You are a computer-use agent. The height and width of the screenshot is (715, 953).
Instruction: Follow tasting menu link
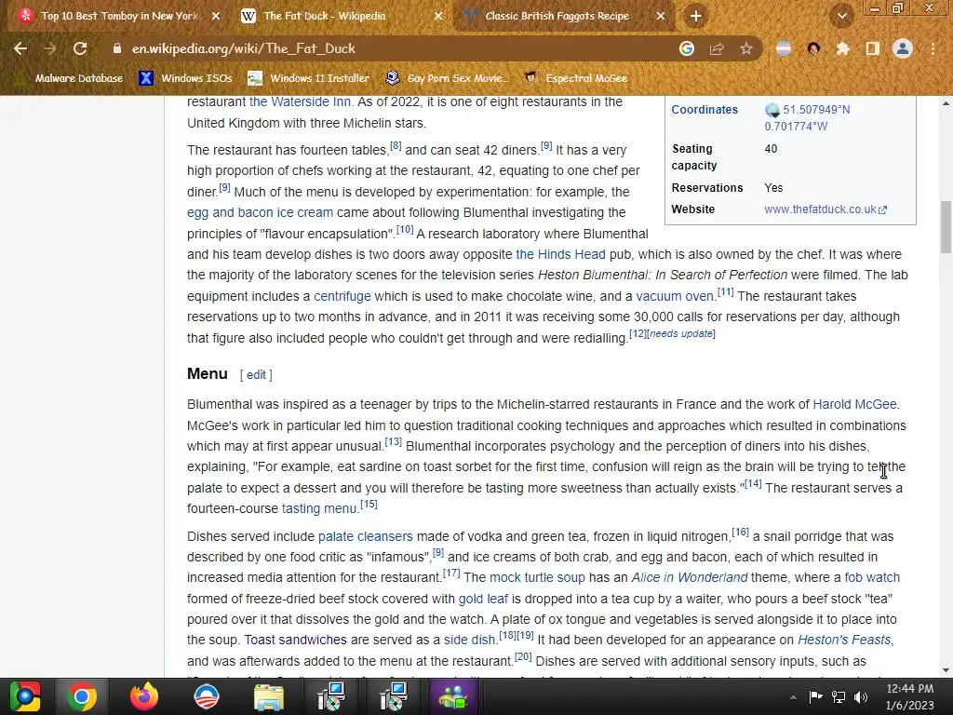pyautogui.click(x=319, y=509)
